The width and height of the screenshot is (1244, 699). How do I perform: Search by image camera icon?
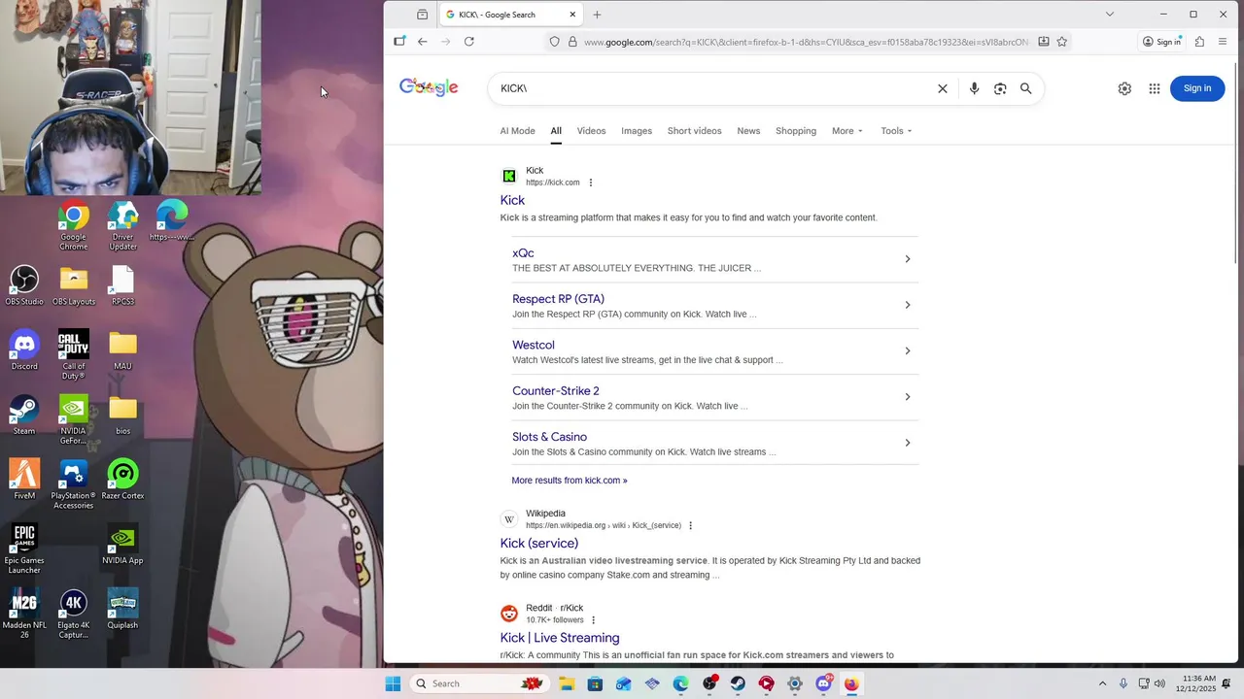[1000, 88]
